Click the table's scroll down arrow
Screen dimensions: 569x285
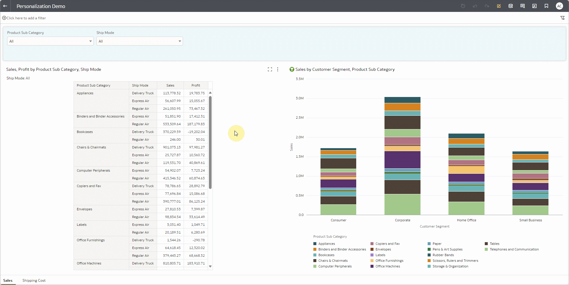coord(210,267)
